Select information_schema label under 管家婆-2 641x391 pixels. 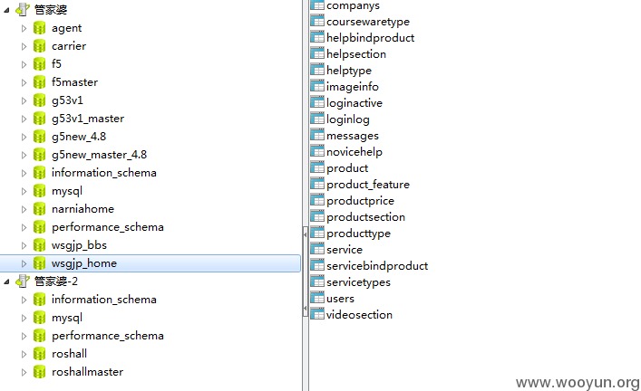(x=104, y=300)
